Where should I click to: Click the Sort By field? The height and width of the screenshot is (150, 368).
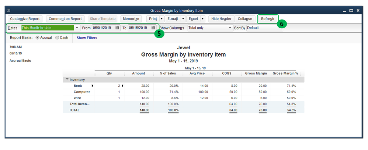click(x=264, y=28)
